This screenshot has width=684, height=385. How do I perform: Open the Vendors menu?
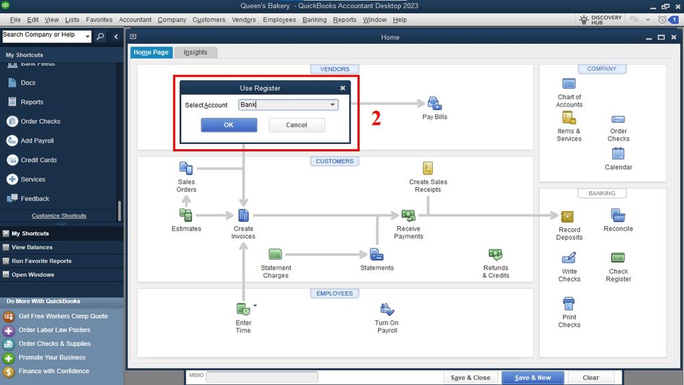click(x=244, y=20)
